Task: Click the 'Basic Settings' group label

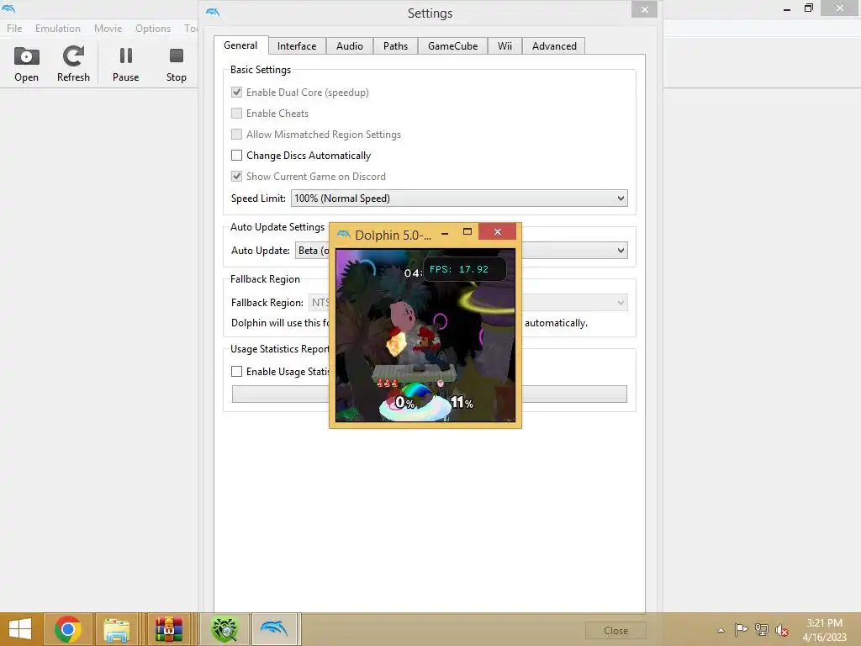Action: (x=261, y=70)
